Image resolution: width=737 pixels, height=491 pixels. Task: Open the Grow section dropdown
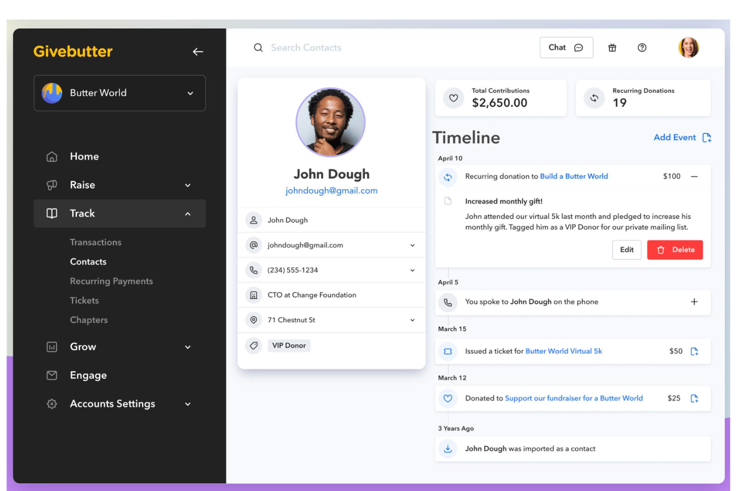click(188, 347)
